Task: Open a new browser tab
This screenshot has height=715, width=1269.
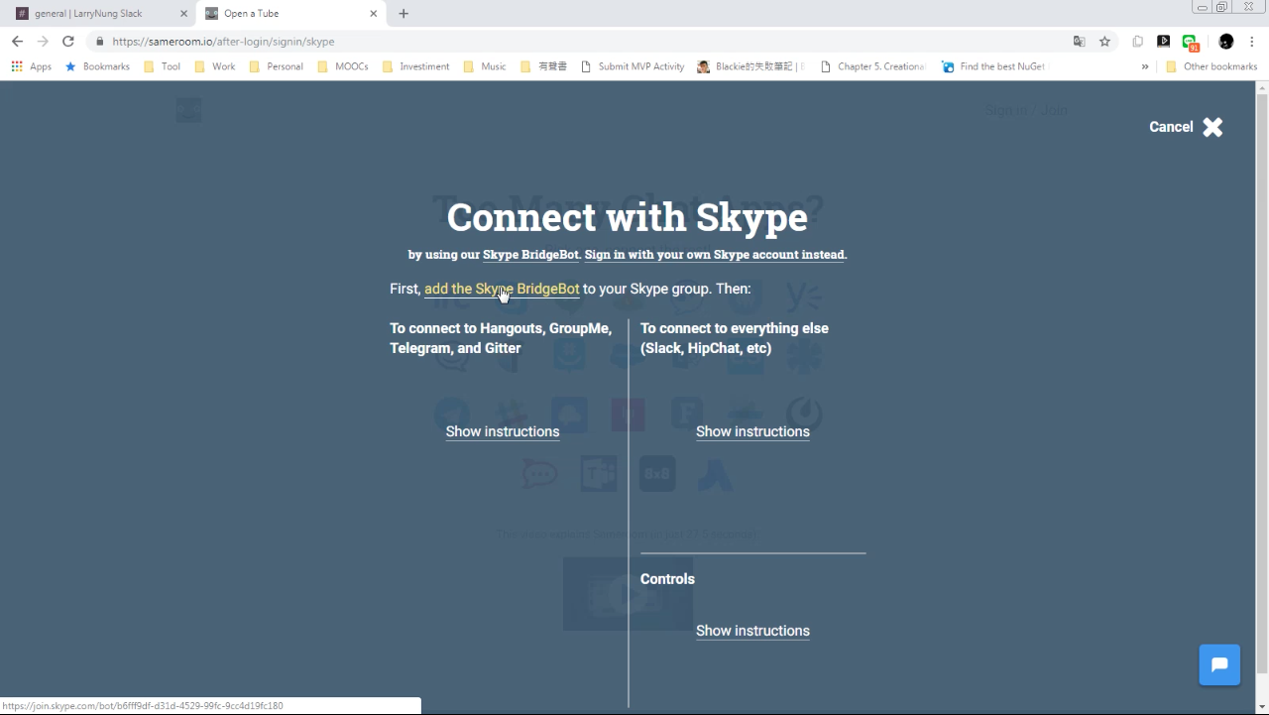Action: pos(404,14)
